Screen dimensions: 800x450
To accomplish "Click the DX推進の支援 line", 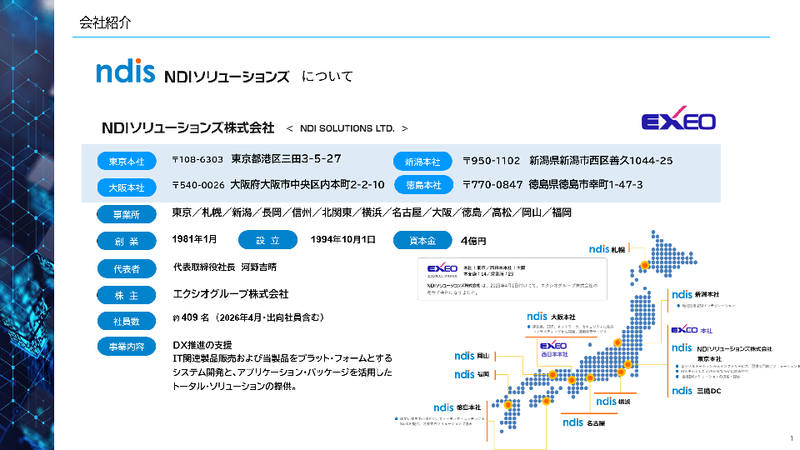I will click(x=202, y=345).
